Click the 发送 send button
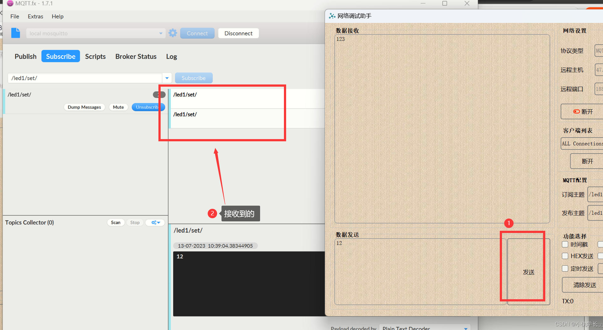This screenshot has height=330, width=603. (x=529, y=272)
